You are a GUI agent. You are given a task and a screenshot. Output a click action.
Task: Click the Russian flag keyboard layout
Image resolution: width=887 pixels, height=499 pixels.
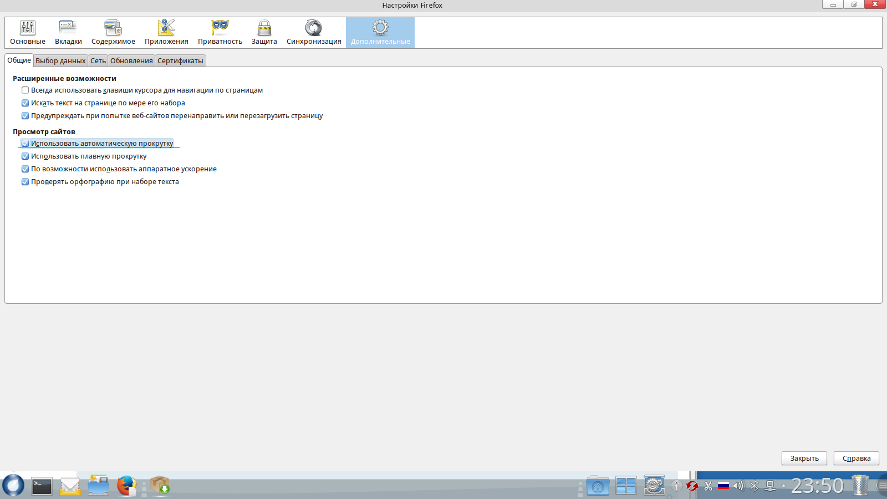click(723, 486)
